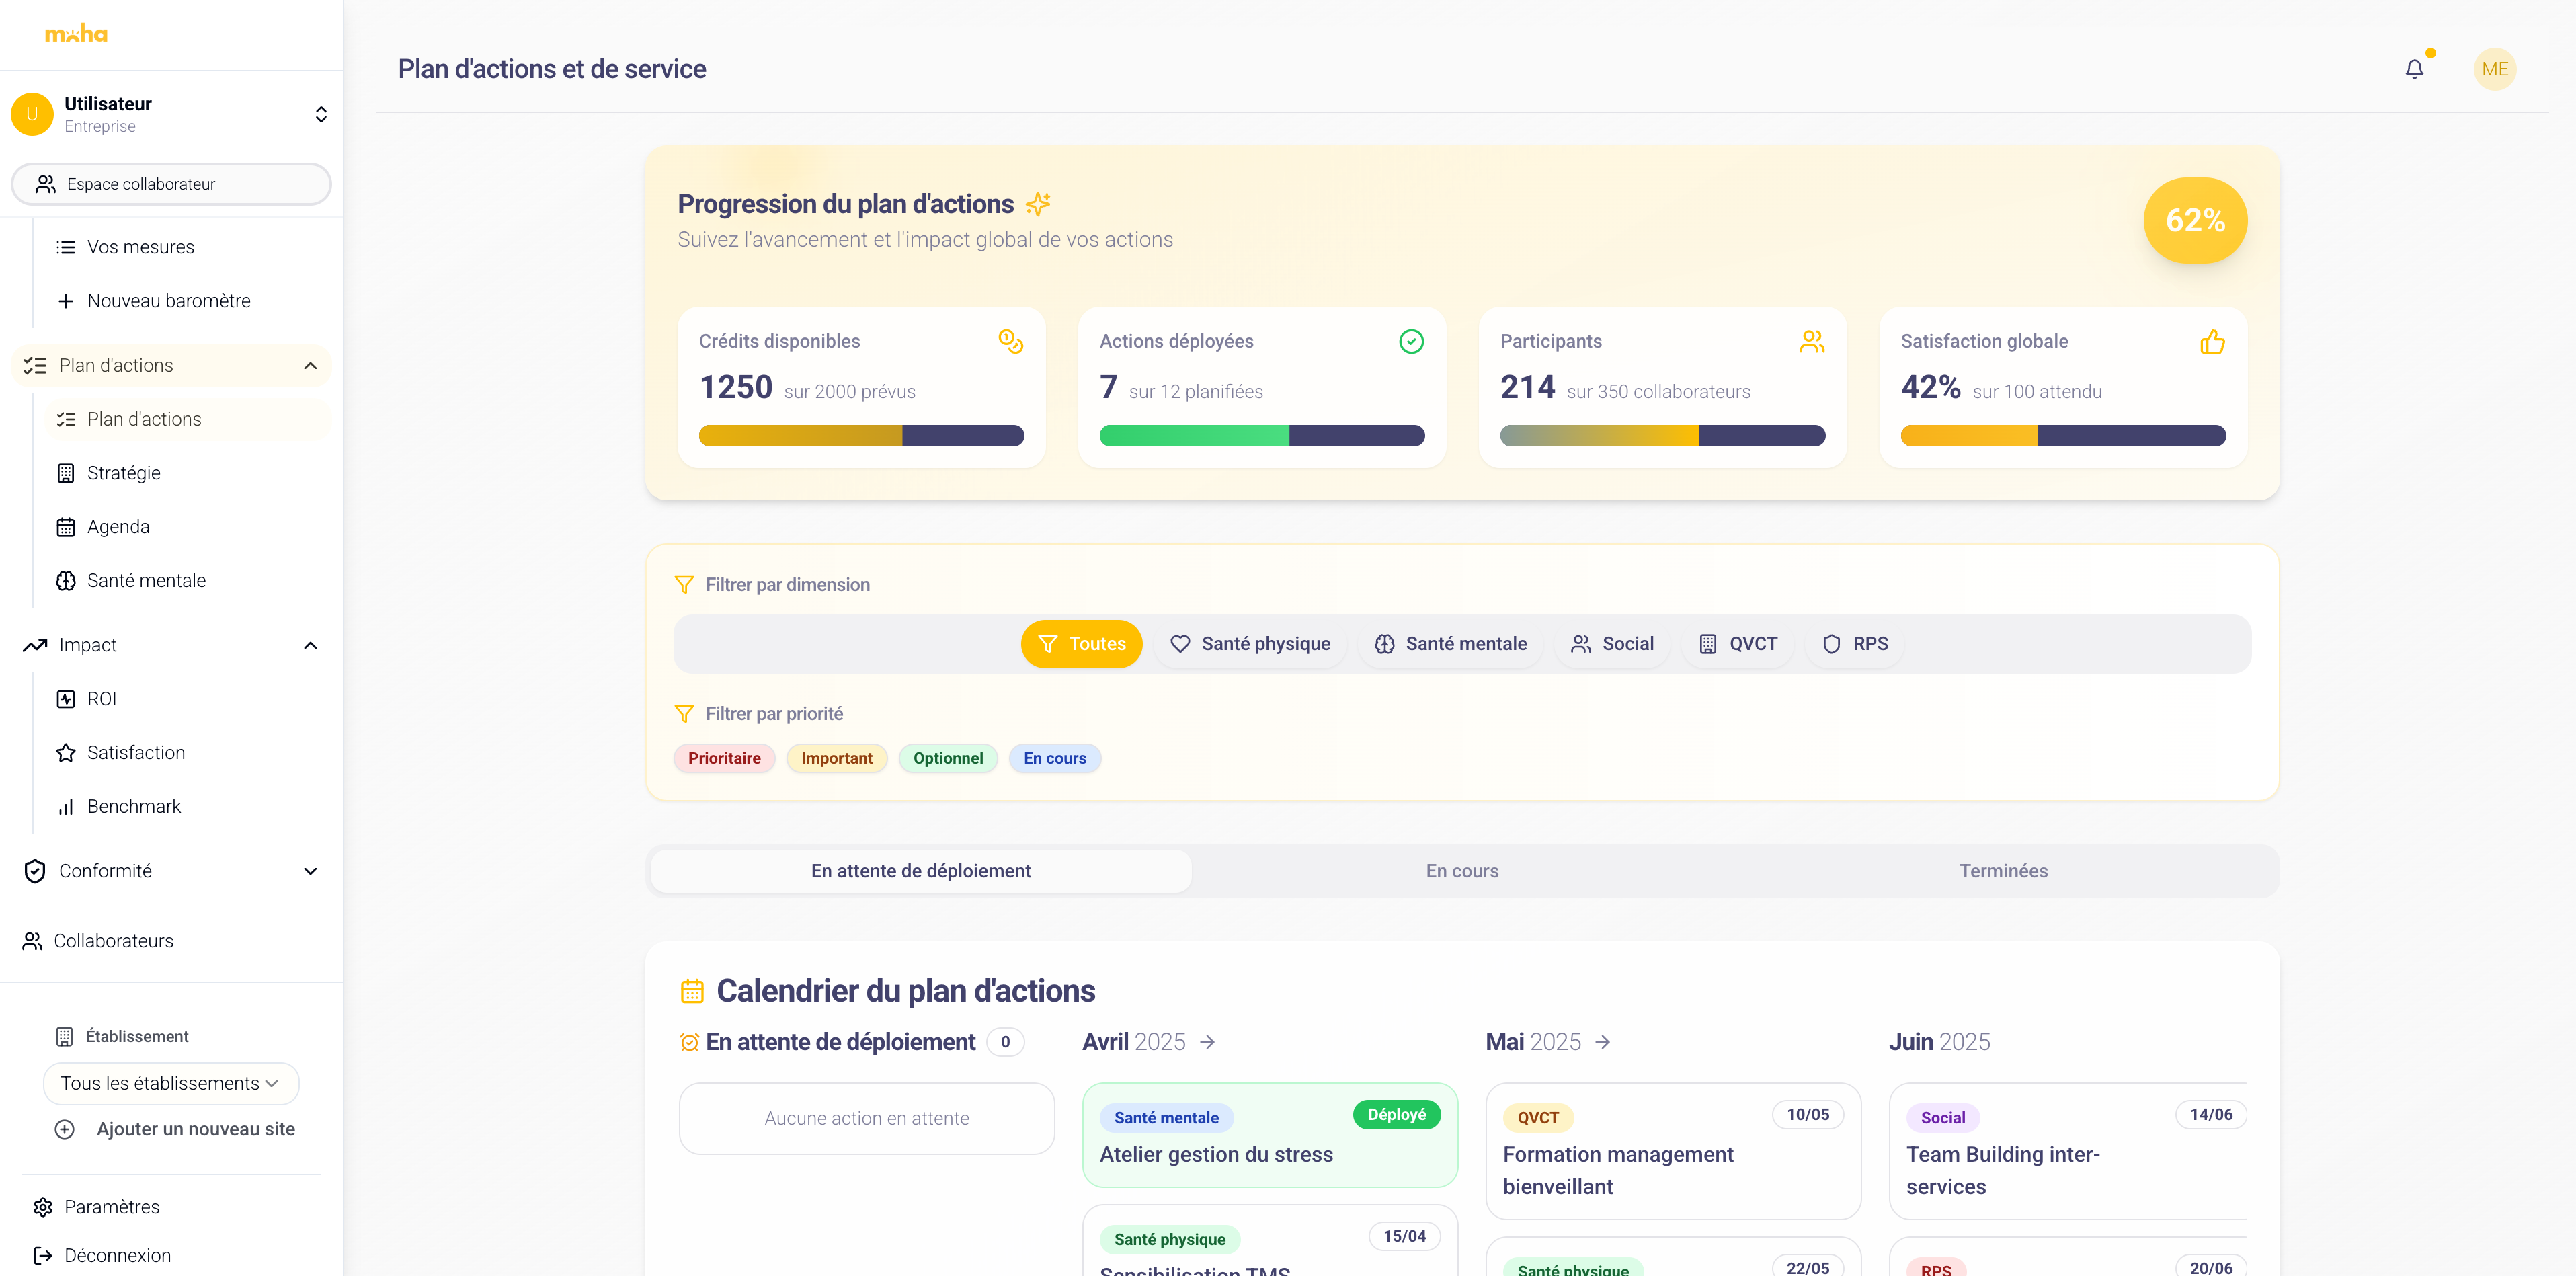Viewport: 2576px width, 1276px height.
Task: Select the Santé mentale dimension filter
Action: [x=1451, y=644]
